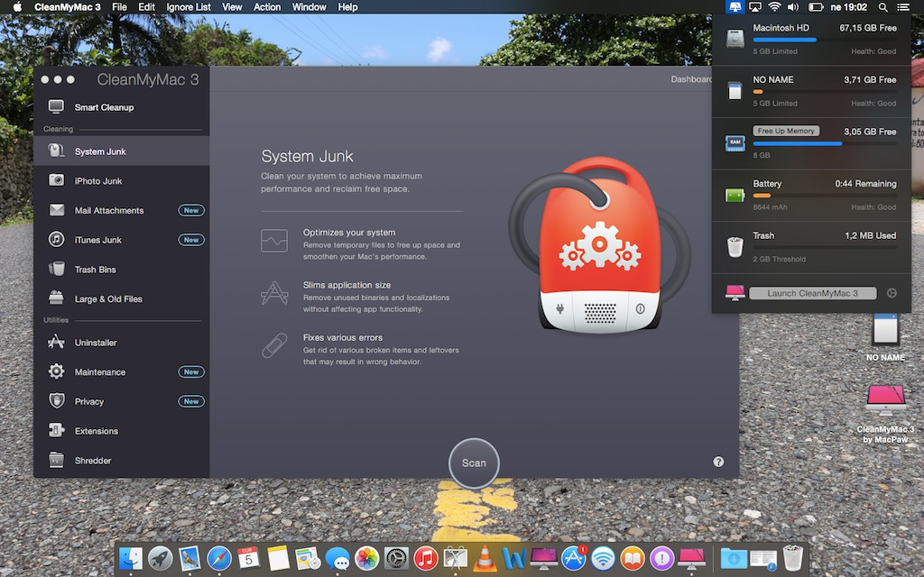Open the volume menu bar icon
Screen dimensions: 924x577
[x=793, y=7]
